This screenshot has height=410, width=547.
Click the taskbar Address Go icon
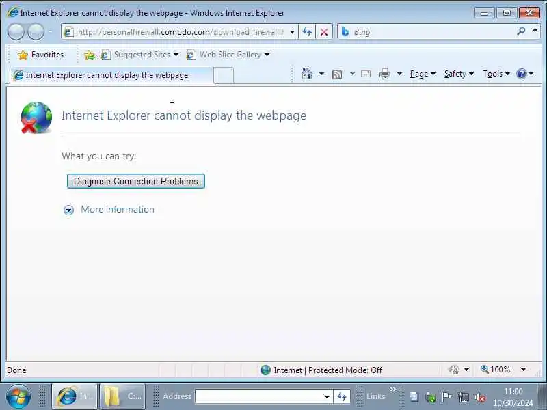[341, 397]
